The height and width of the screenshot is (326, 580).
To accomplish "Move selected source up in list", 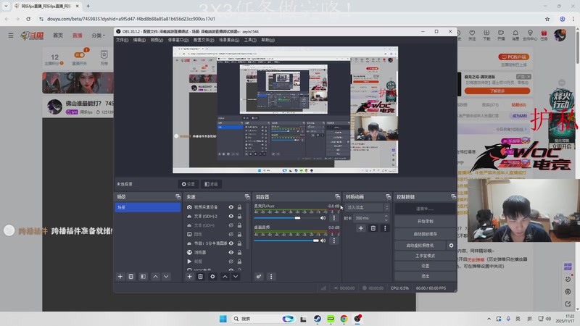I will (x=225, y=276).
